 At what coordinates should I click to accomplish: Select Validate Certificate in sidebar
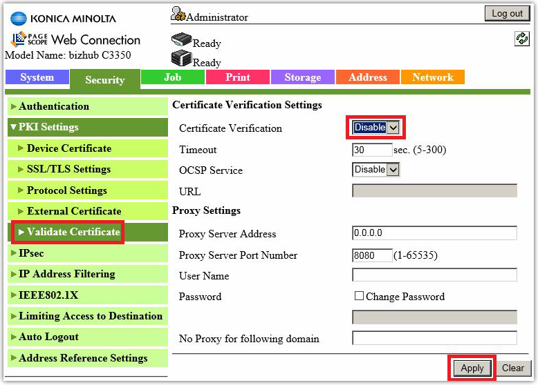[73, 232]
